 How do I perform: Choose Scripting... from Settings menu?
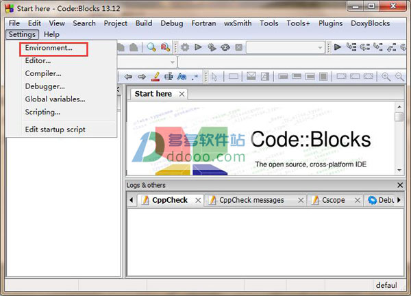pos(42,112)
